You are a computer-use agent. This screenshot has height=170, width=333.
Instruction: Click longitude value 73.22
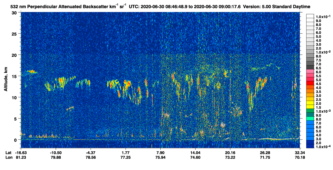tap(230, 157)
